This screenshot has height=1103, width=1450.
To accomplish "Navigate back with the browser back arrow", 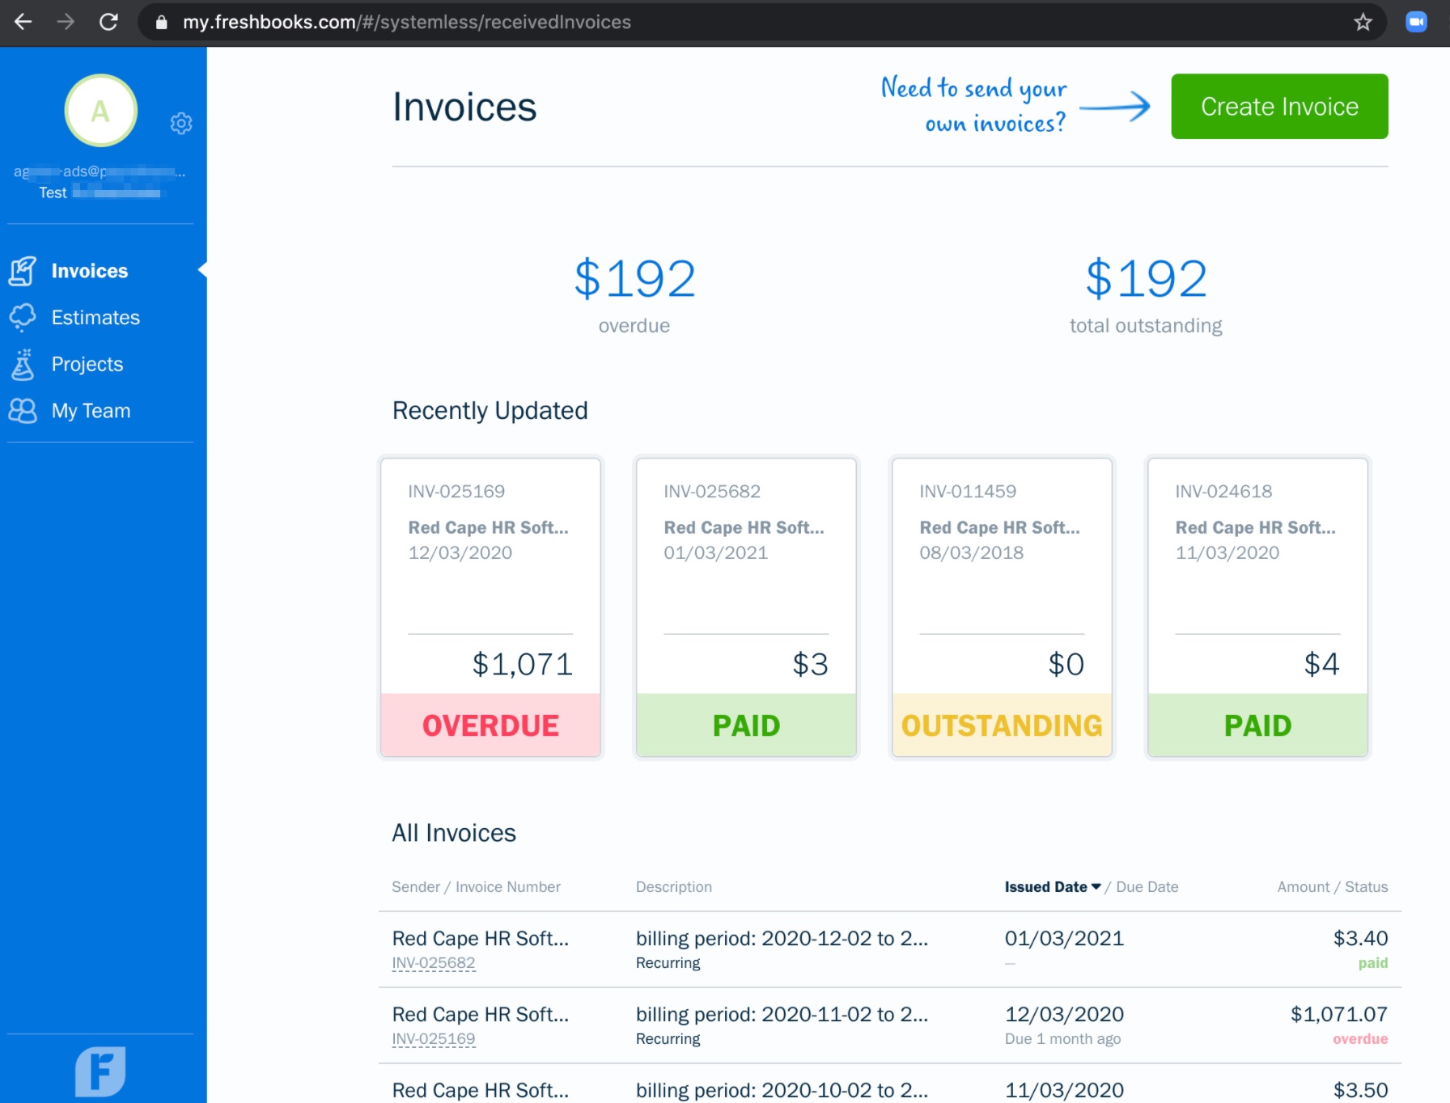I will (x=23, y=22).
